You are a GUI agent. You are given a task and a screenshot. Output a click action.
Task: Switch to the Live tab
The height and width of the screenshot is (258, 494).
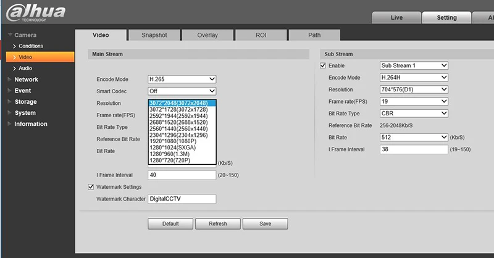396,18
